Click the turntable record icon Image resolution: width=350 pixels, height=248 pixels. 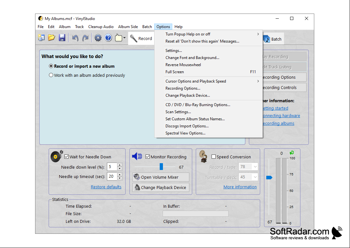tap(56, 156)
